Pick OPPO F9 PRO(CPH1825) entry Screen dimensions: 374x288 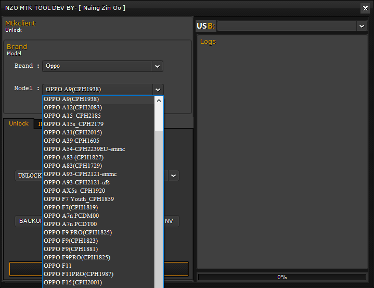pos(78,232)
